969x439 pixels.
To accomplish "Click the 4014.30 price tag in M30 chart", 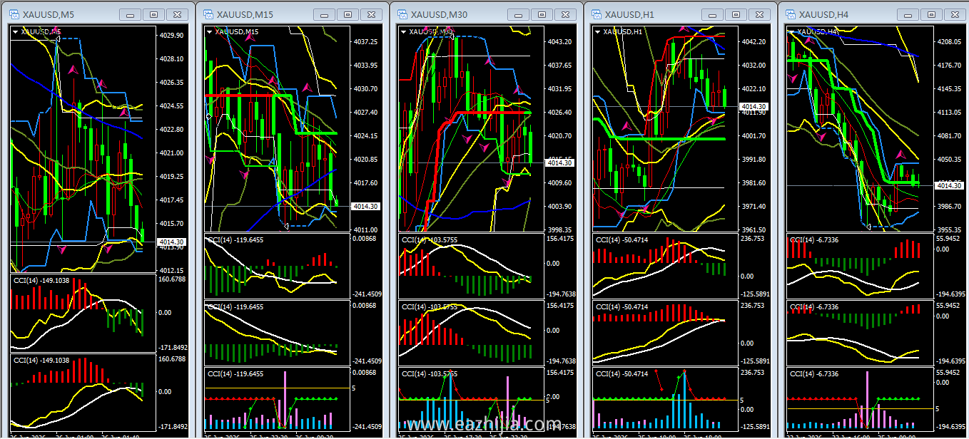I will click(559, 162).
